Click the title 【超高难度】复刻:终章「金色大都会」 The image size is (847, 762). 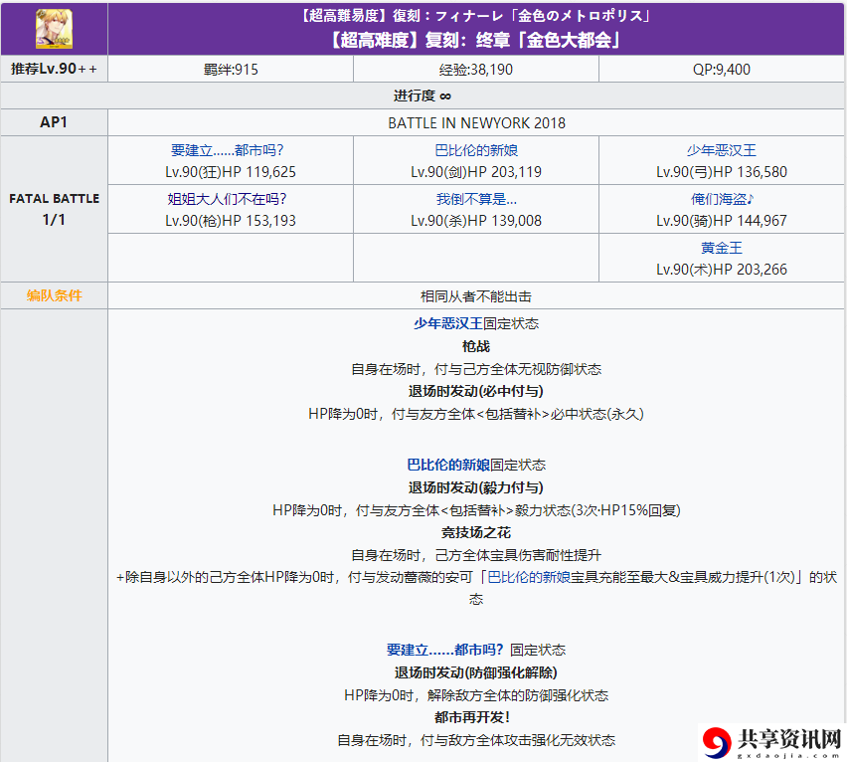click(476, 40)
